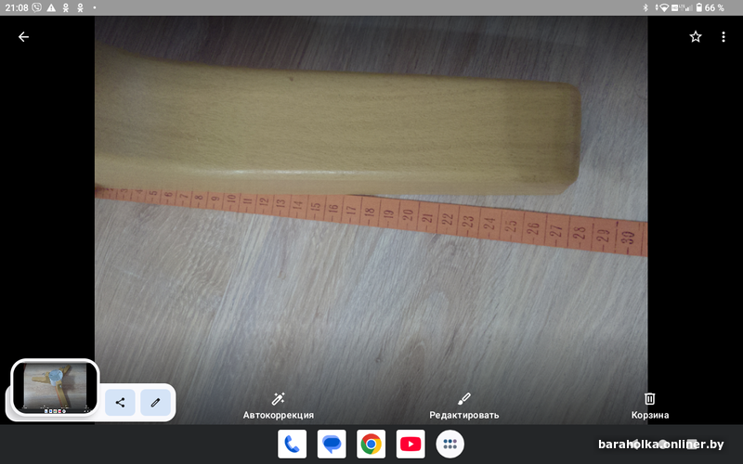
Task: Tap the Автокоррекция magic wand
Action: click(278, 406)
